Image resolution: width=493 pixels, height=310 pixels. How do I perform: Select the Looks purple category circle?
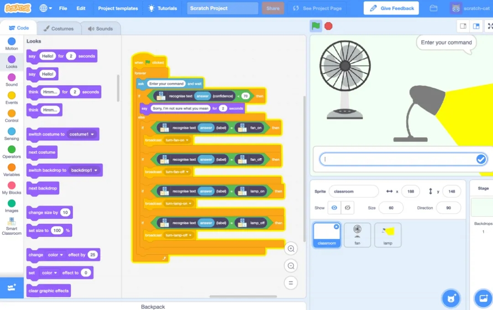click(x=11, y=59)
